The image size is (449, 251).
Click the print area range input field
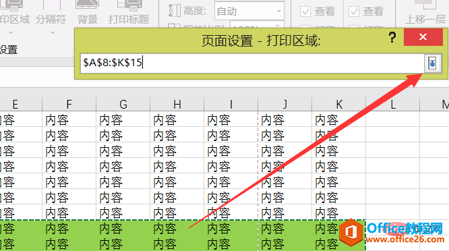click(x=252, y=63)
